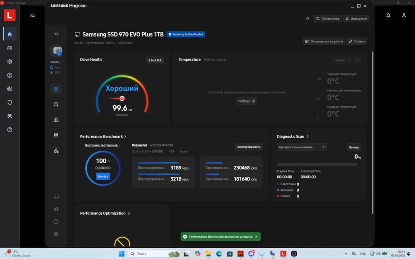Open Lenovo Vantage gaming controller icon

click(x=10, y=48)
